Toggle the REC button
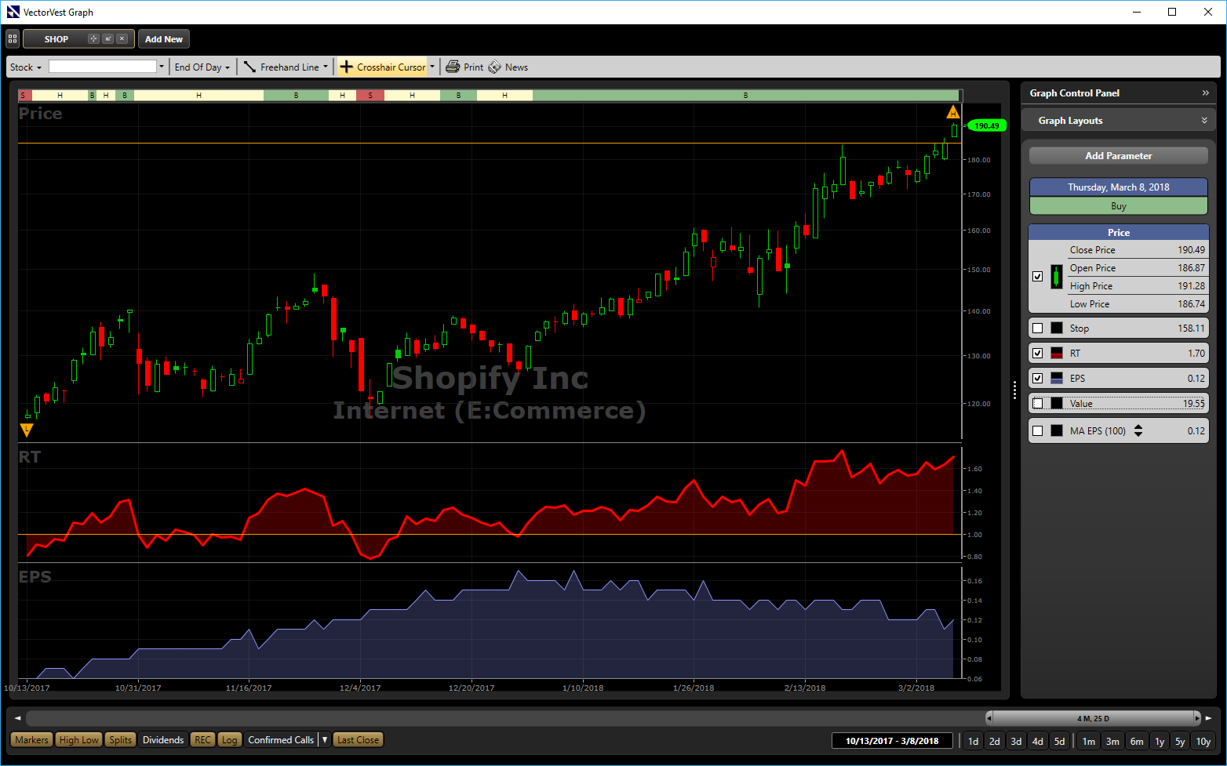 click(x=203, y=740)
